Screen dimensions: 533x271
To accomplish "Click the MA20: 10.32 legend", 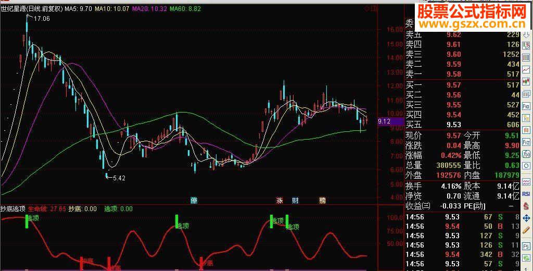I will pos(149,8).
